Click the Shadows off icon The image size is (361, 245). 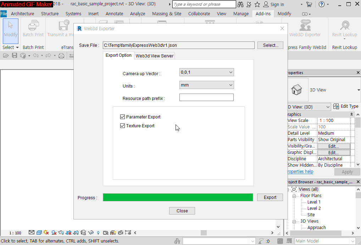pyautogui.click(x=54, y=233)
